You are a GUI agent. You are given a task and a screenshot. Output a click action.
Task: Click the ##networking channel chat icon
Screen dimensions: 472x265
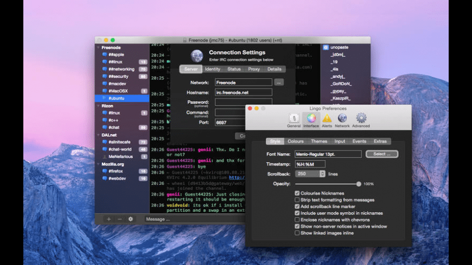105,69
